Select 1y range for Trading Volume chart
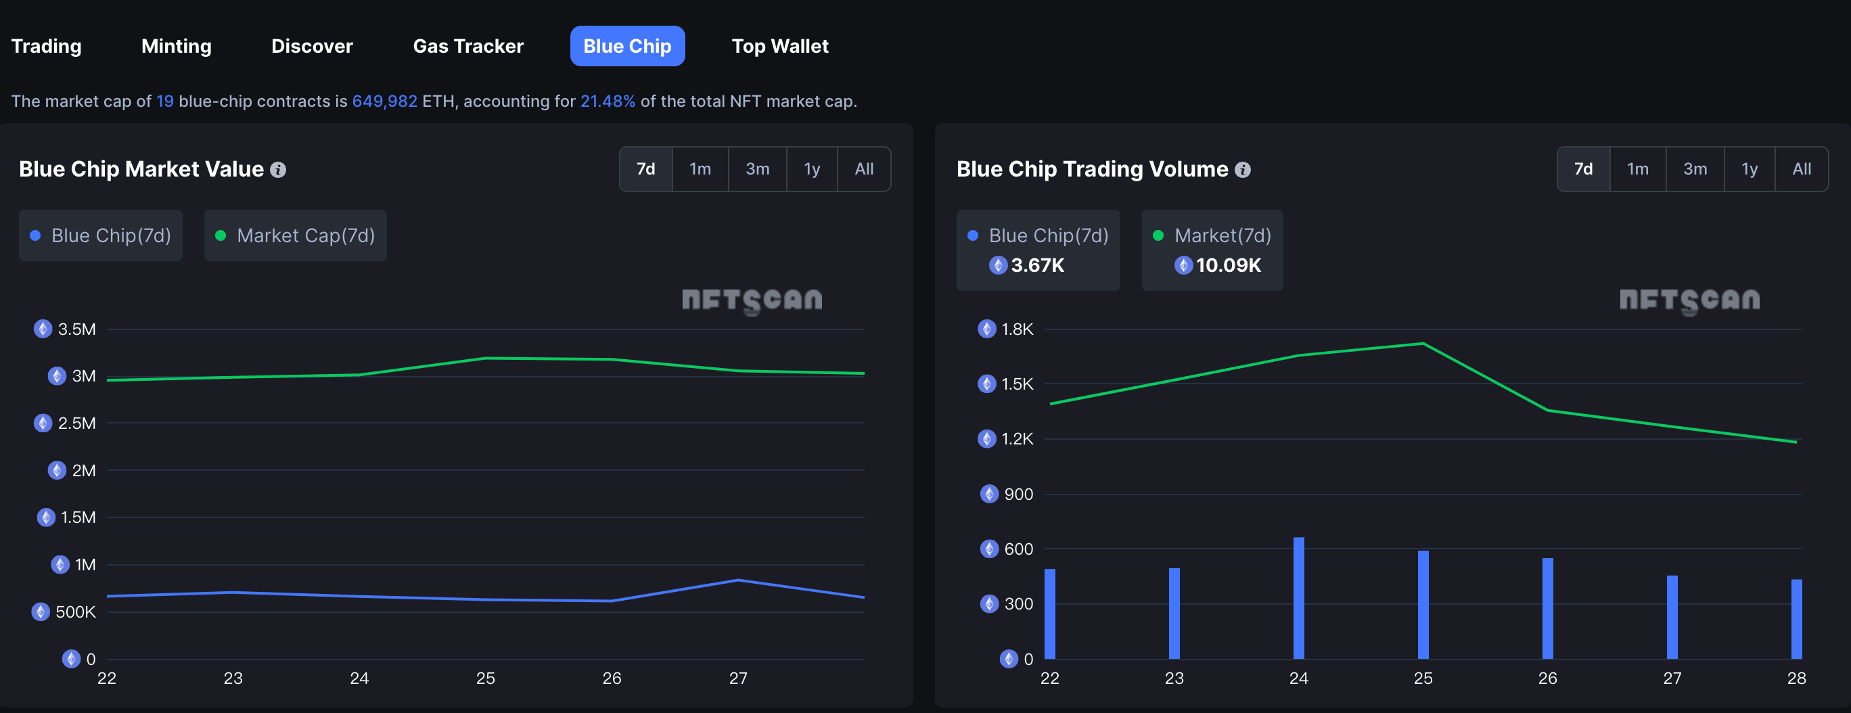Screen dimensions: 1851x713 pyautogui.click(x=1750, y=169)
